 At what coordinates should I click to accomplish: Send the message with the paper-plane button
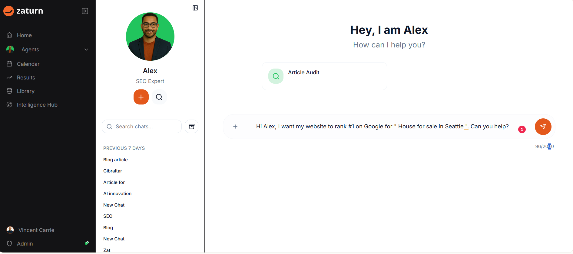pos(543,127)
